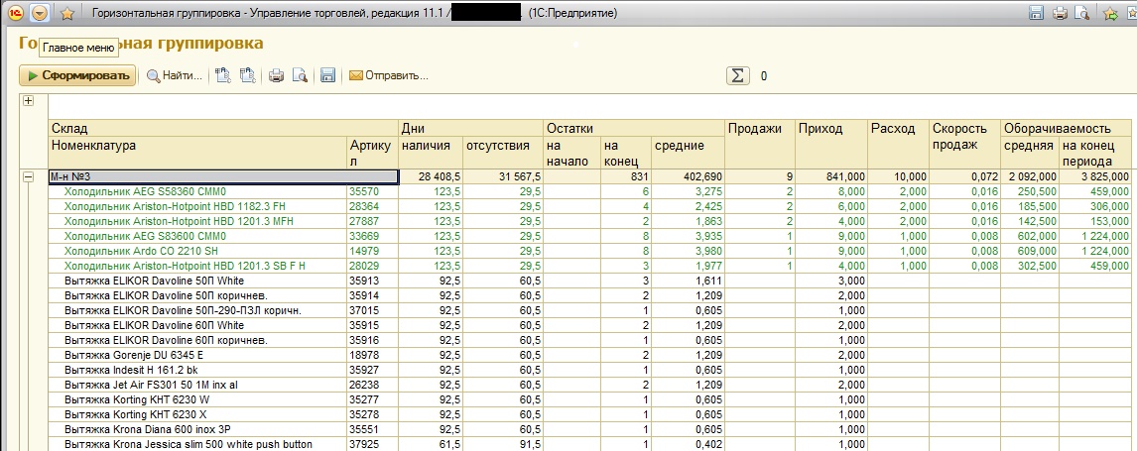This screenshot has height=451, width=1137.
Task: Click the Номенклатура column header
Action: (197, 153)
